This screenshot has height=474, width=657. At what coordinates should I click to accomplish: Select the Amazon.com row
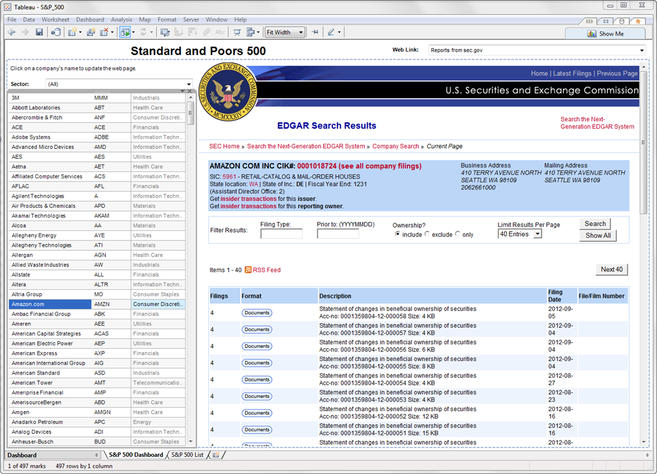(x=97, y=304)
